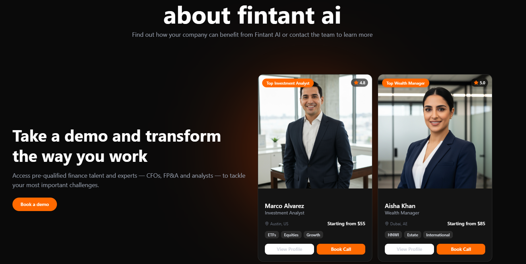
Task: Select the Top Investment Analyst badge
Action: pos(288,83)
